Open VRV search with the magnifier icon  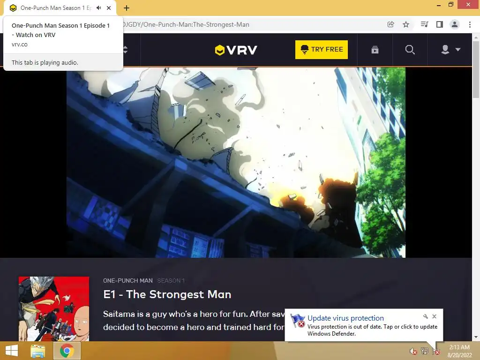(410, 50)
